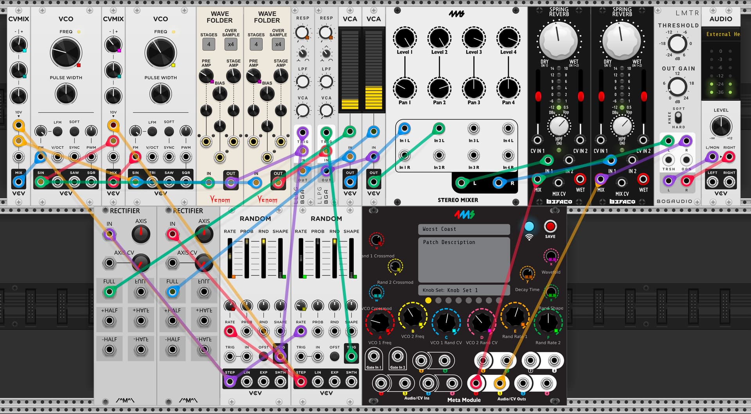Screen dimensions: 751x414
Task: Click the In 4 R jack on Stereo Mixer
Action: point(508,156)
